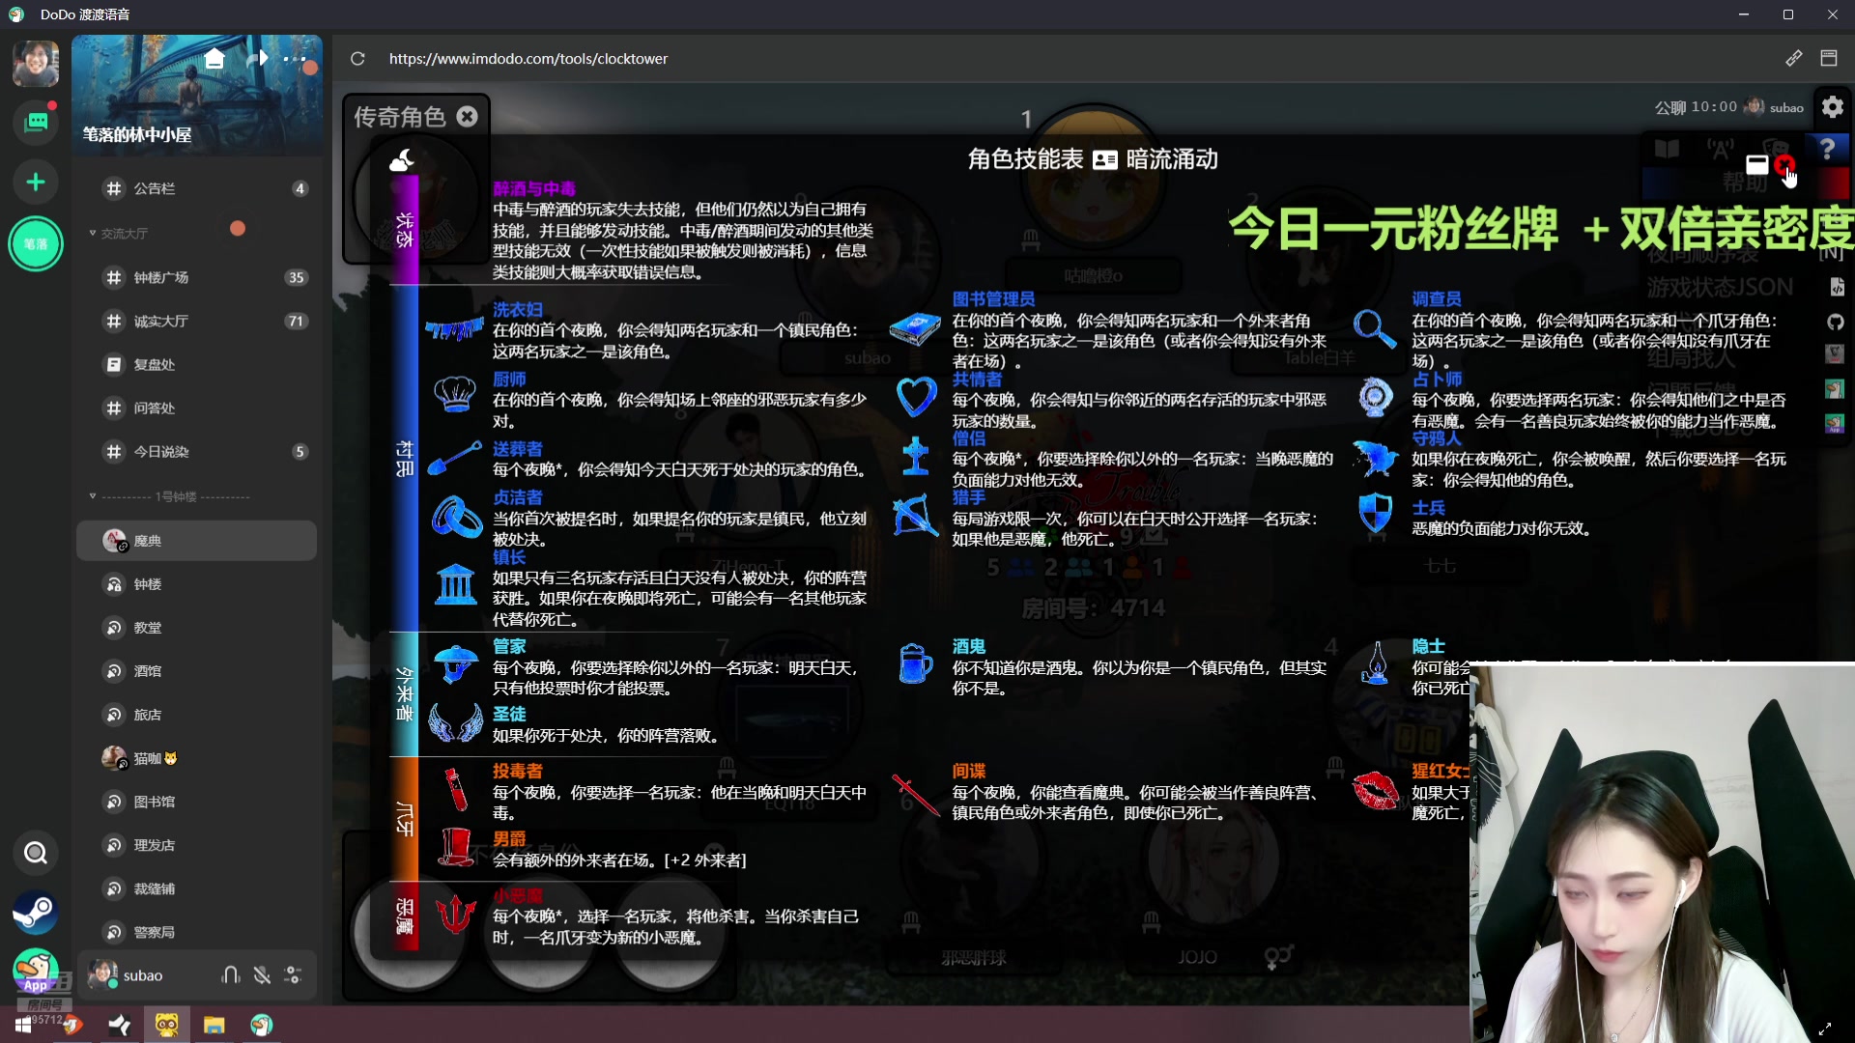Open the 复盘处 channel
Image resolution: width=1855 pixels, height=1043 pixels.
(196, 364)
